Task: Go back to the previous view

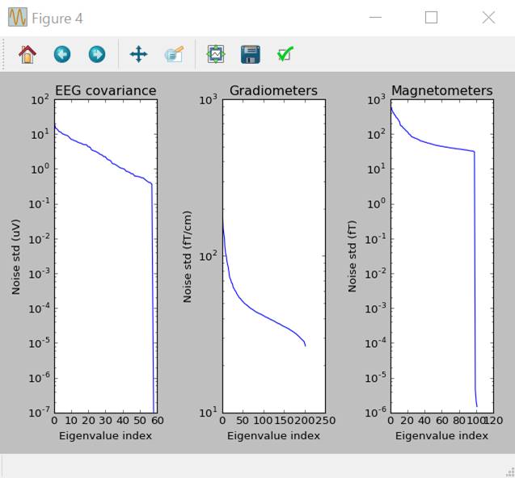Action: 62,54
